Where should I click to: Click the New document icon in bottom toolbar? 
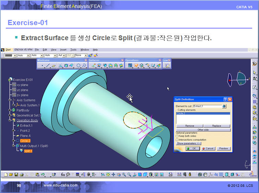pos(6,174)
